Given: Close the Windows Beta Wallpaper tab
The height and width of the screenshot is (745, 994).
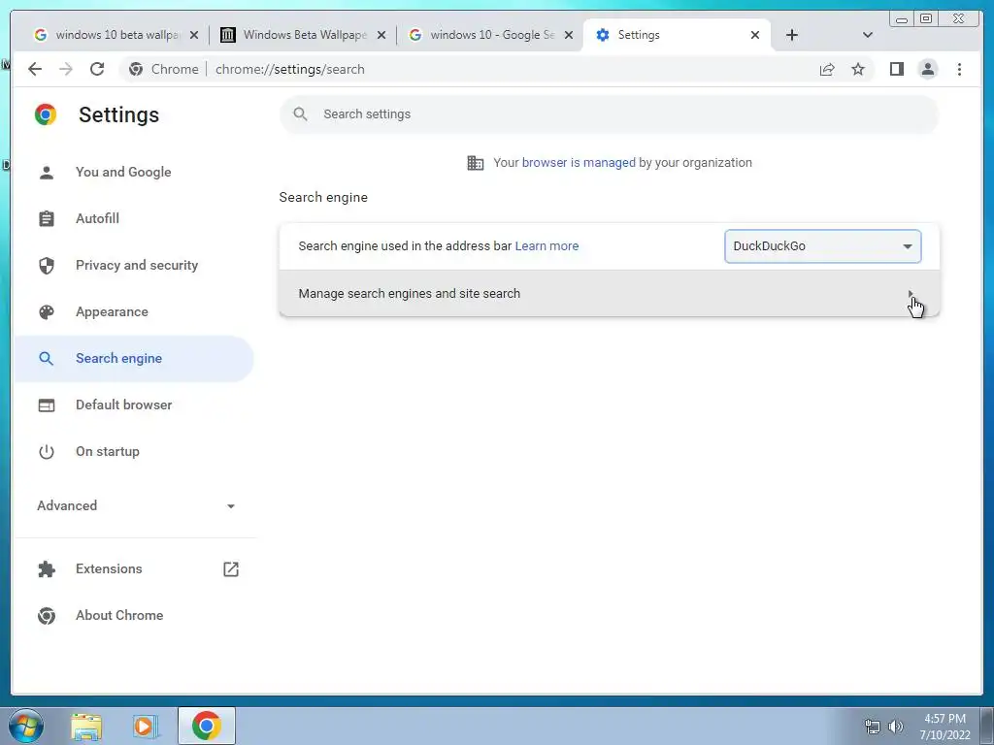Looking at the screenshot, I should tap(381, 35).
